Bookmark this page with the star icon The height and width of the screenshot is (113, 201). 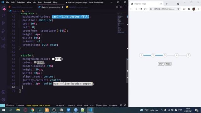coord(178,9)
